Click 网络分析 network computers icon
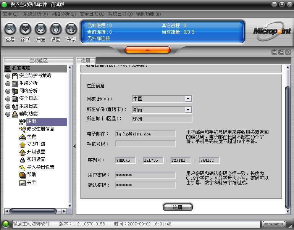This screenshot has height=230, width=294. click(x=15, y=91)
